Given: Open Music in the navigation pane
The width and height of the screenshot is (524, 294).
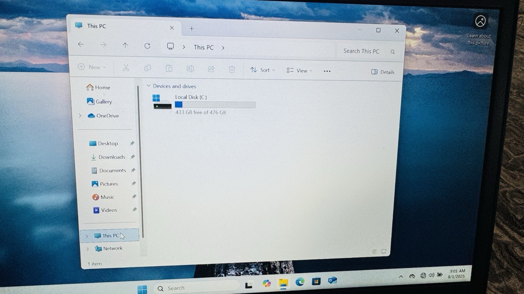Looking at the screenshot, I should coord(103,197).
